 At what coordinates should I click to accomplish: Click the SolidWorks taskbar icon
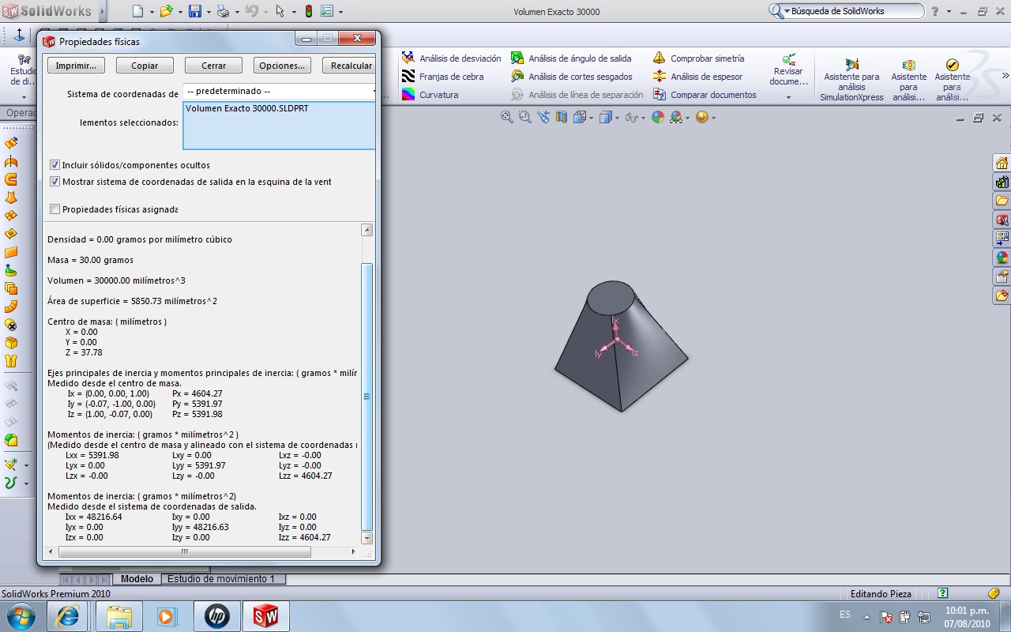(266, 616)
